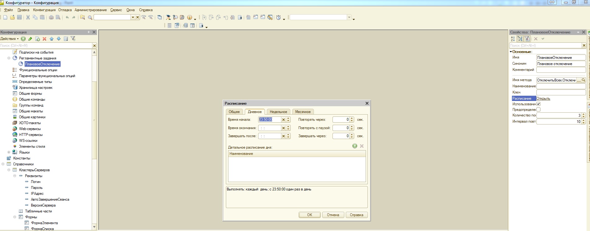Collapse the Регламентные задания tree node
Image resolution: width=590 pixels, height=231 pixels.
pos(9,58)
